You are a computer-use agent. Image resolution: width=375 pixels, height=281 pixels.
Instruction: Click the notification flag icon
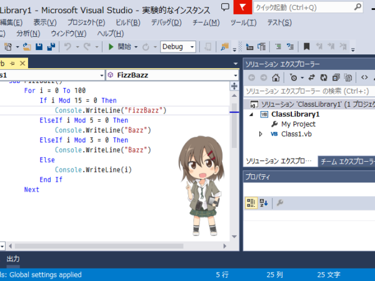click(x=242, y=7)
